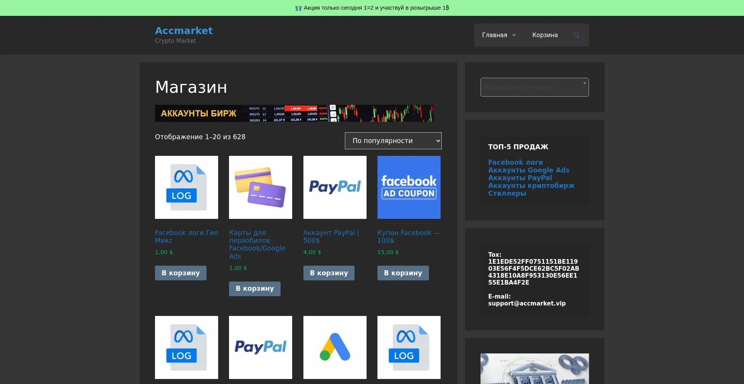The image size is (744, 384).
Task: Open the Аккаунт PayPal 500$ product image
Action: point(335,187)
